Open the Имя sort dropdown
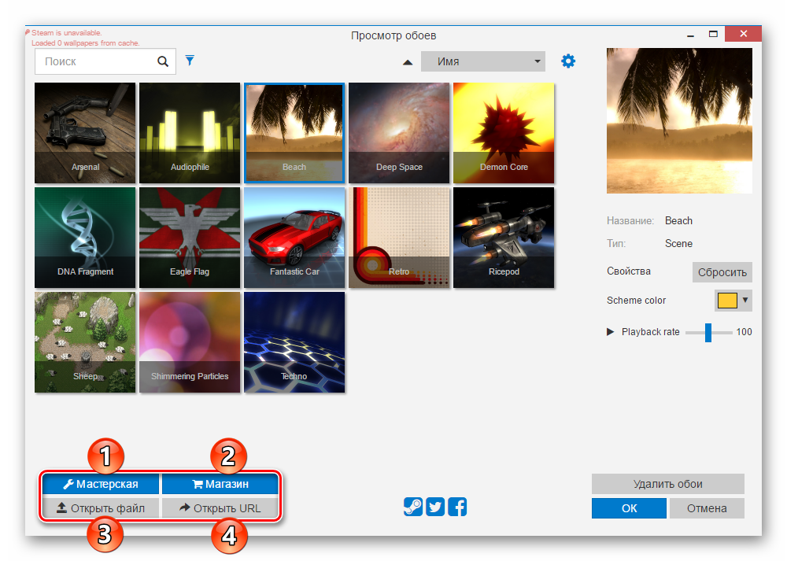787x561 pixels. pos(483,61)
